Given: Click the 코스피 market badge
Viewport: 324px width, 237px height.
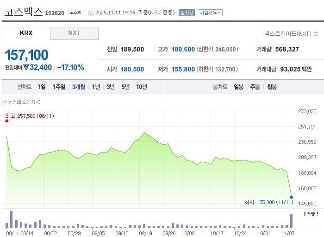Looking at the screenshot, I should coord(75,13).
